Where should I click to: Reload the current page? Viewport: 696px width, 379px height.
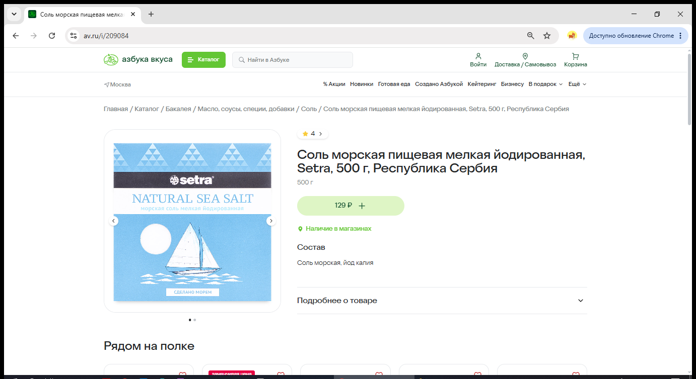pos(52,36)
